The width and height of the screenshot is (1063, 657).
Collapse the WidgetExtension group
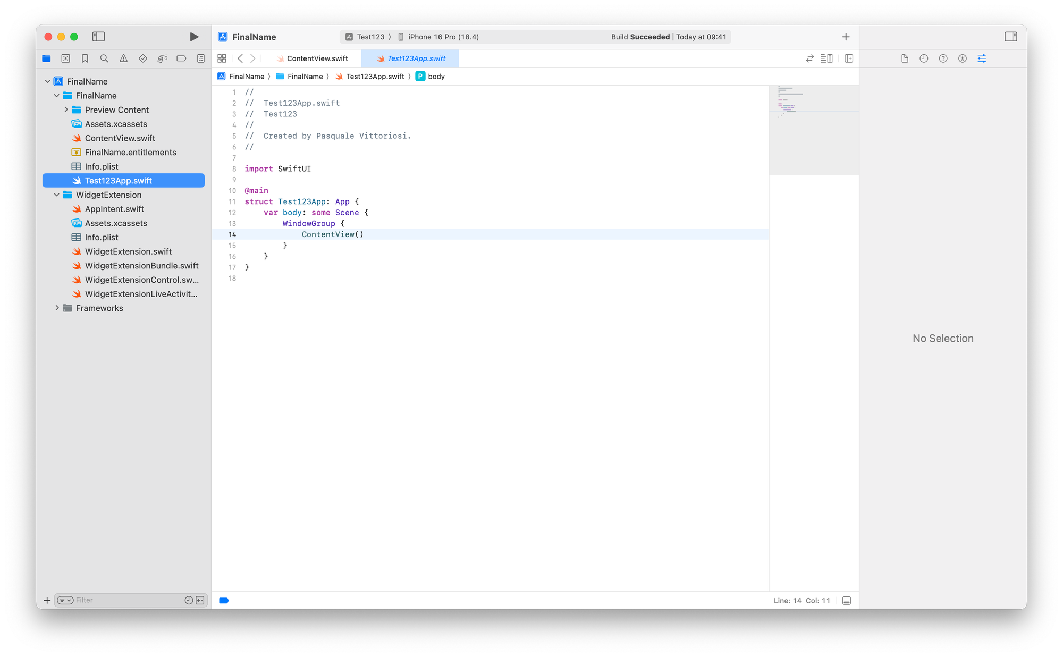57,195
